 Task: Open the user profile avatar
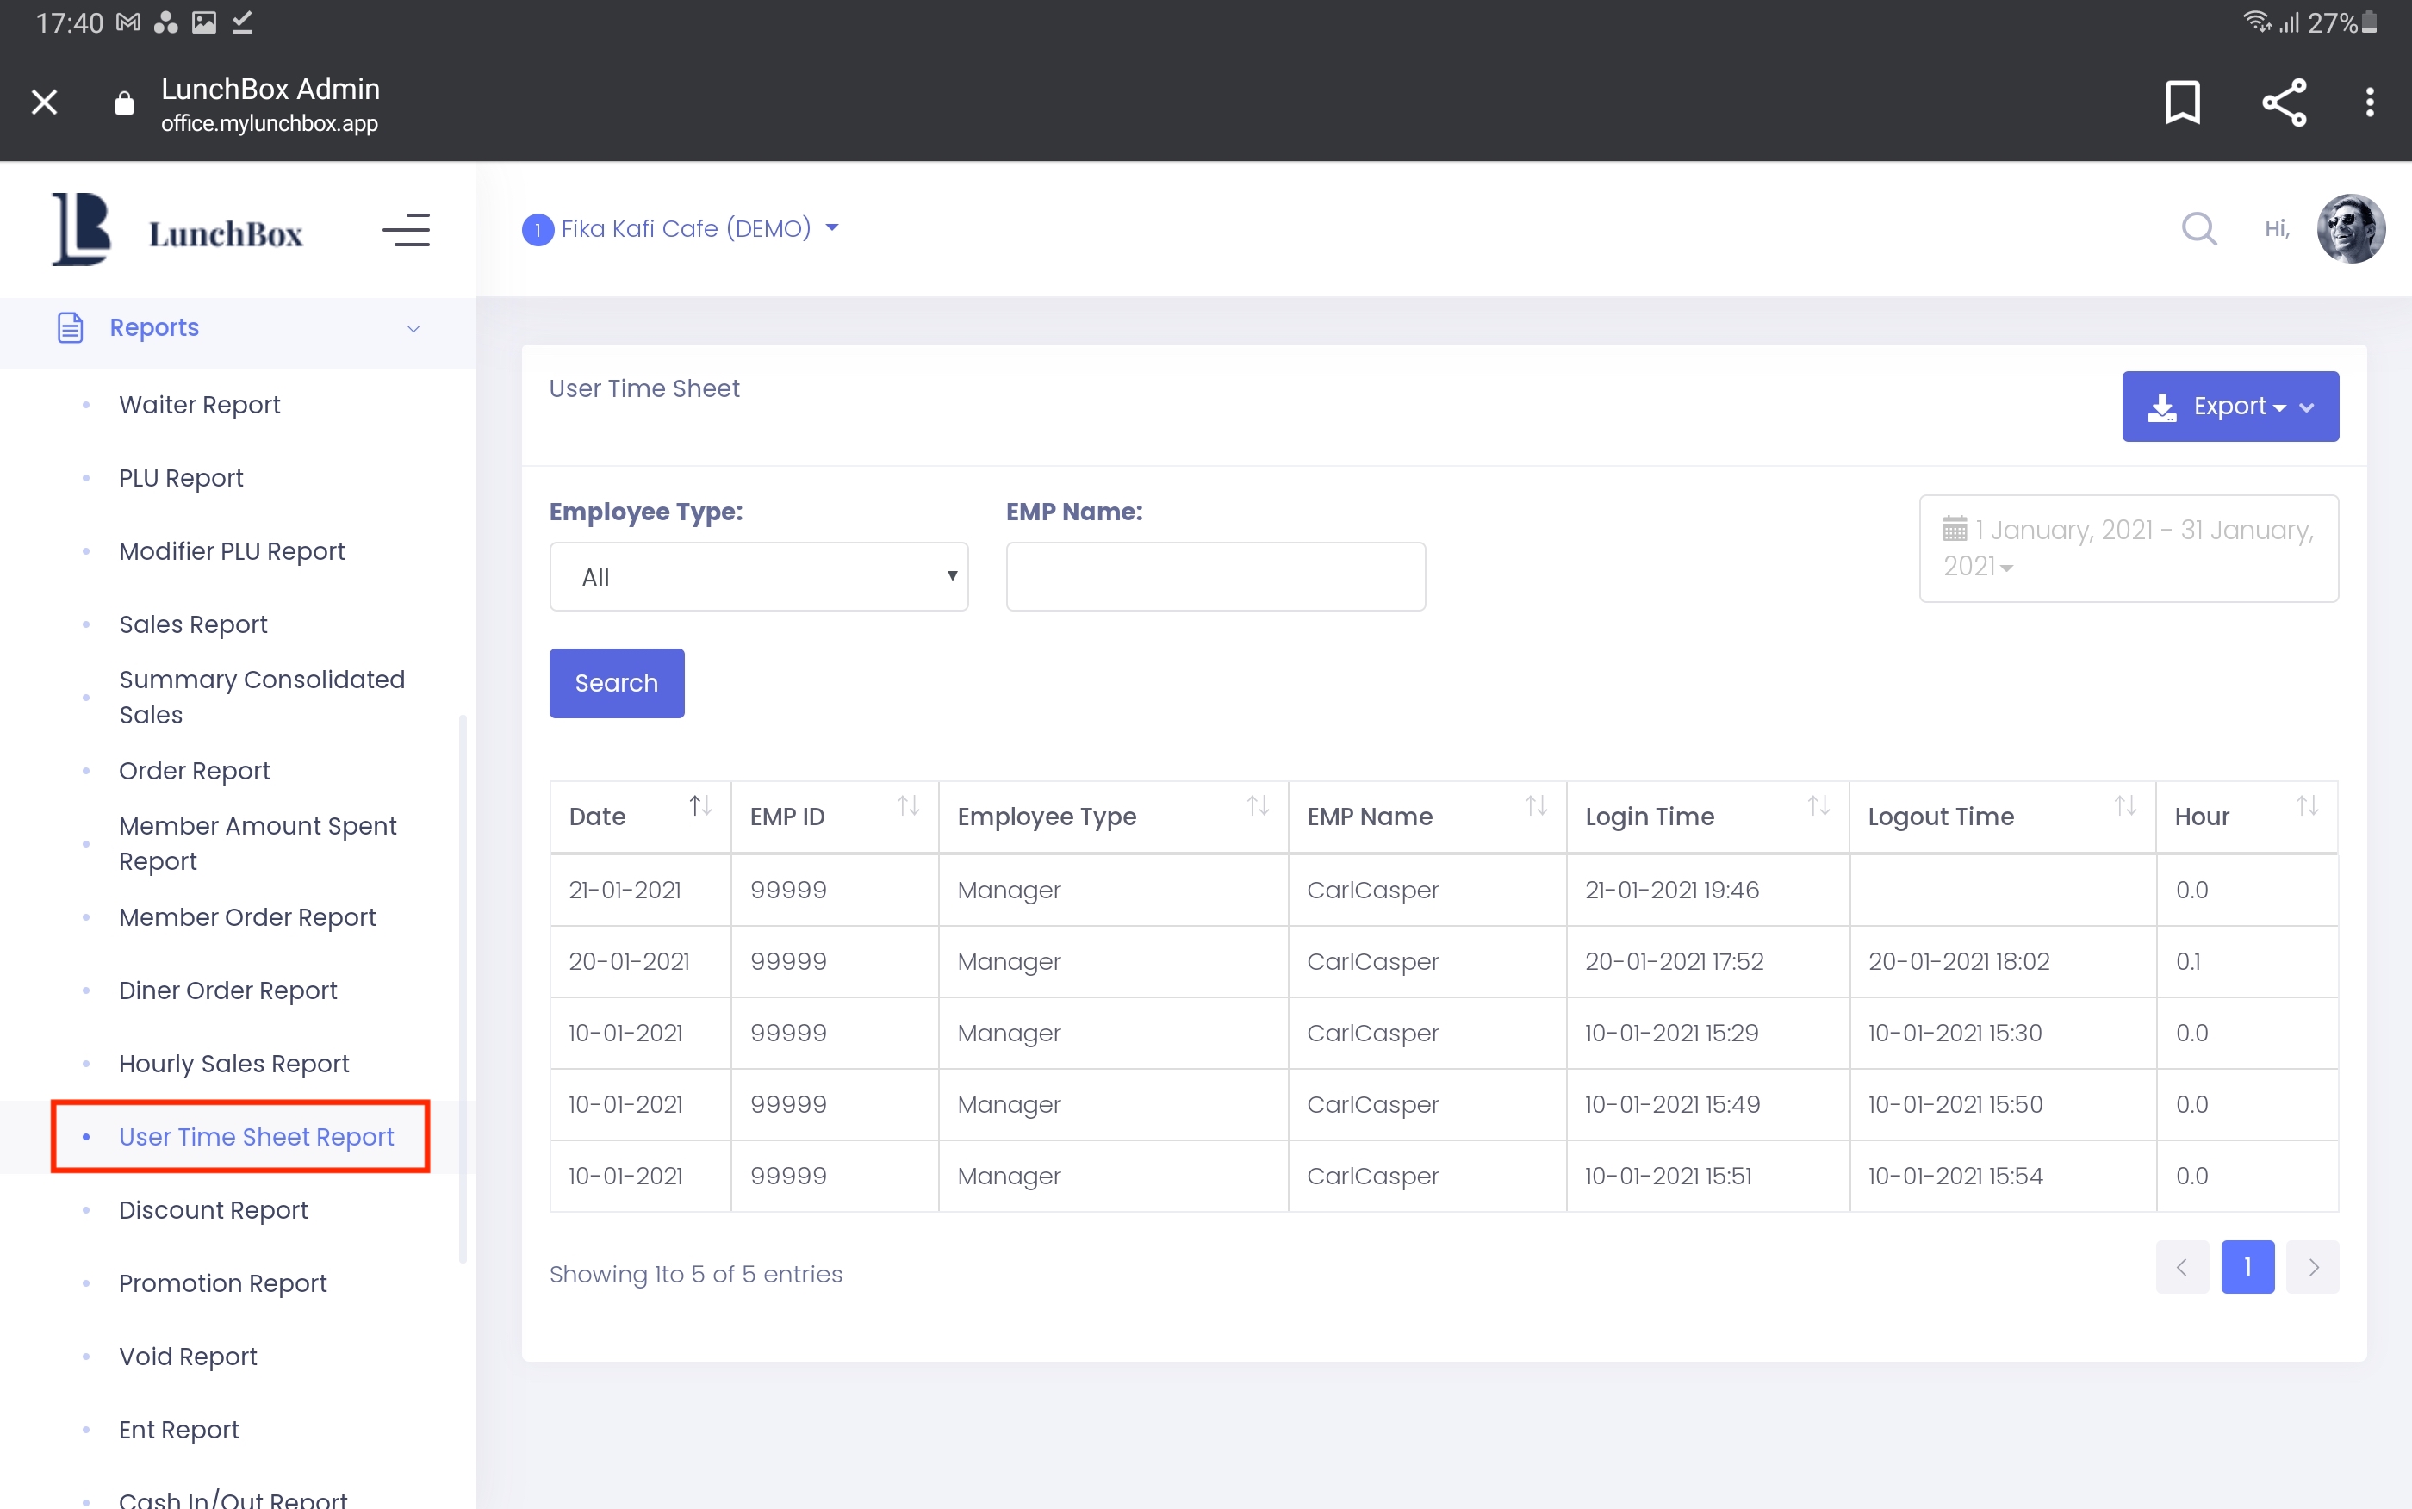point(2350,228)
